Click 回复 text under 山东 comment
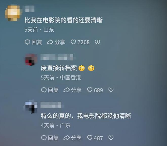The width and height of the screenshot is (167, 146). (37, 42)
